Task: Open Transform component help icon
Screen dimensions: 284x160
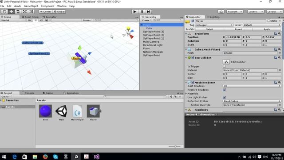Action: click(x=276, y=34)
